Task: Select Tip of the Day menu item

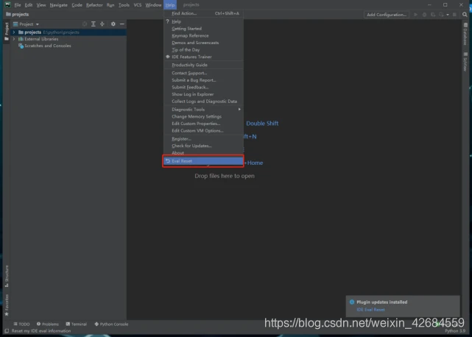Action: coord(203,50)
